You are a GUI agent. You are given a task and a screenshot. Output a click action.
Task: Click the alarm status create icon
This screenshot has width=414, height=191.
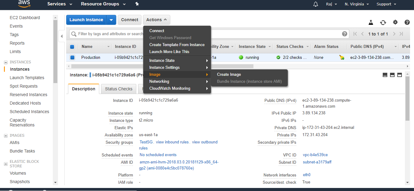tap(342, 57)
